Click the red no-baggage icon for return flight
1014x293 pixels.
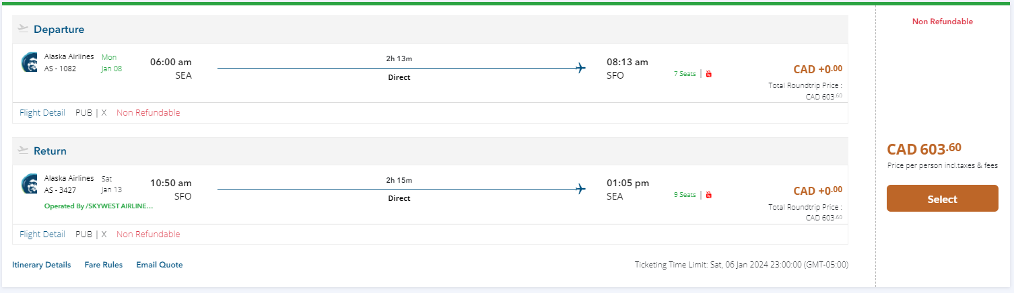point(709,196)
